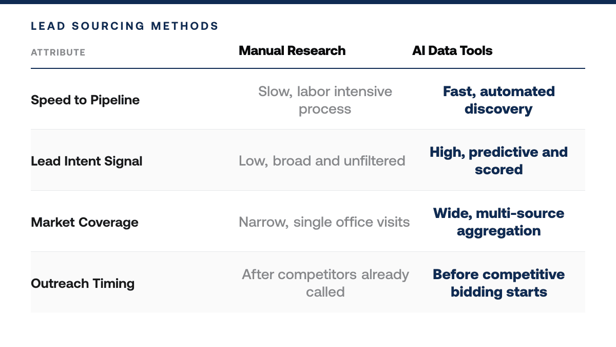Select the Speed to Pipeline row label
Screen dimensions: 616x347
[x=85, y=100]
